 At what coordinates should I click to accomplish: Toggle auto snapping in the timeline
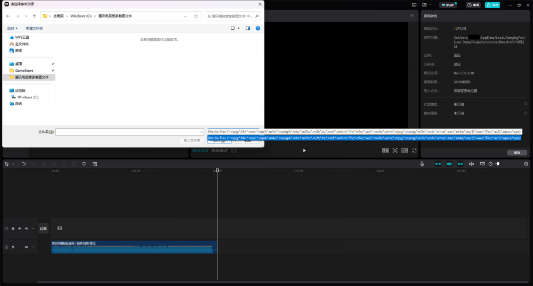(x=449, y=164)
